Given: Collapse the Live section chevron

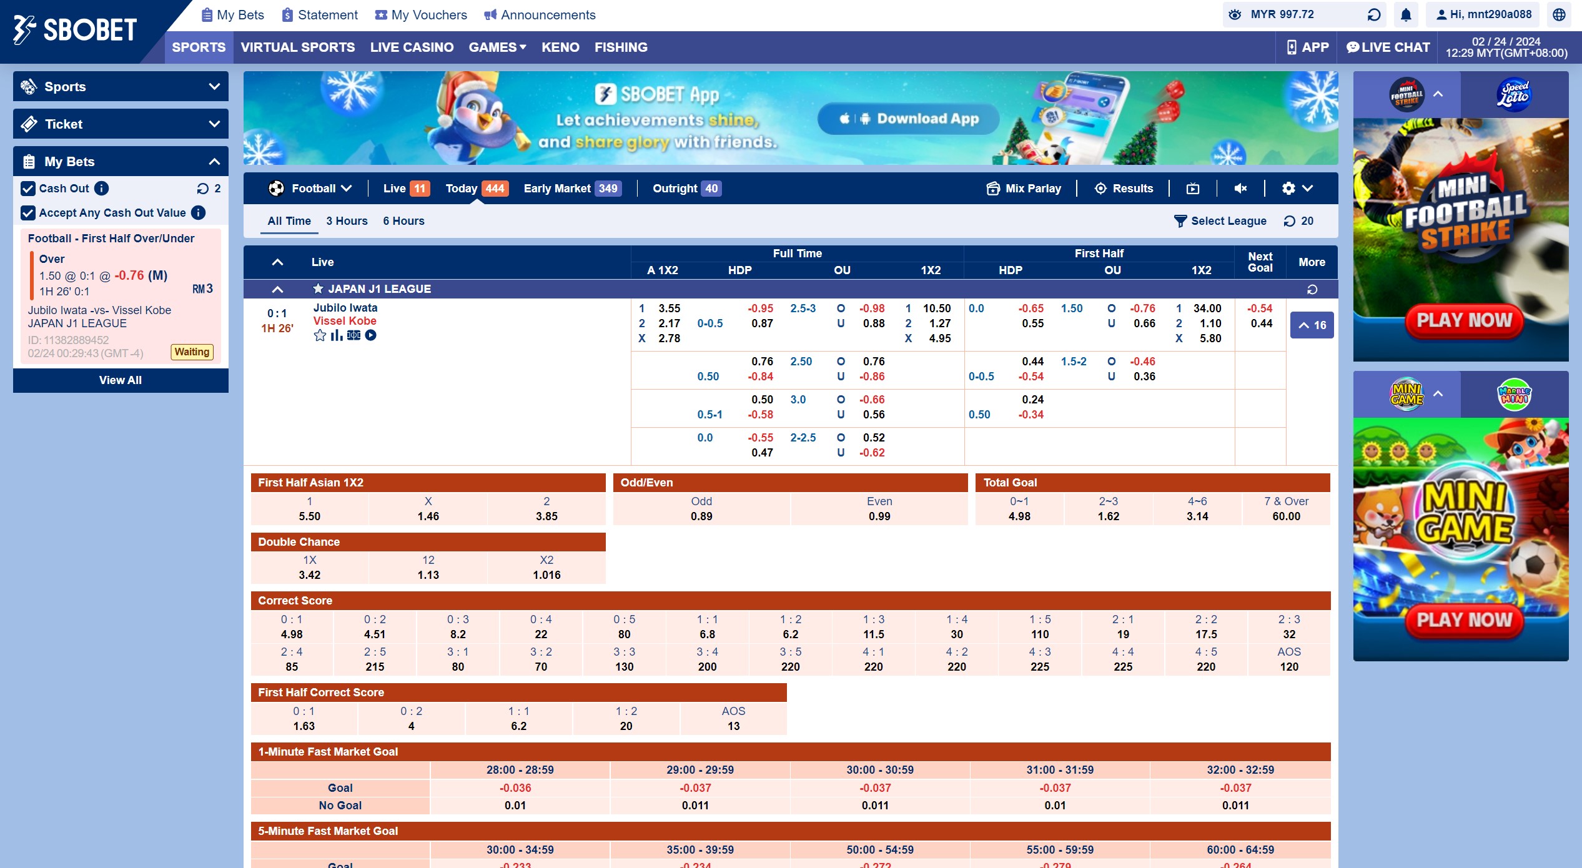Looking at the screenshot, I should [278, 262].
